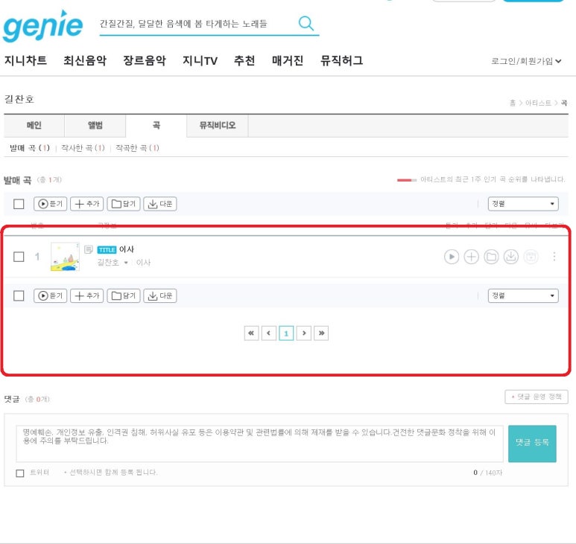
Task: Click the bottom 추가 (add) button
Action: click(x=86, y=295)
